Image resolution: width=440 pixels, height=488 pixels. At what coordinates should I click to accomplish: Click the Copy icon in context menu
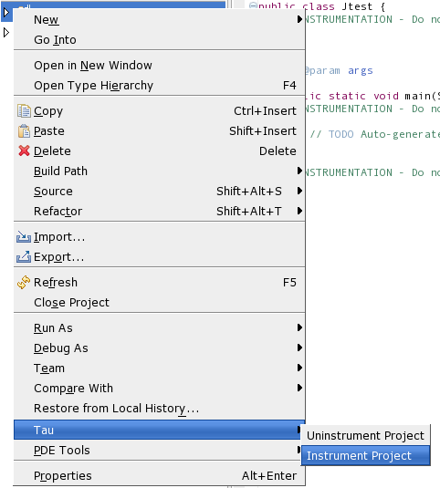24,111
